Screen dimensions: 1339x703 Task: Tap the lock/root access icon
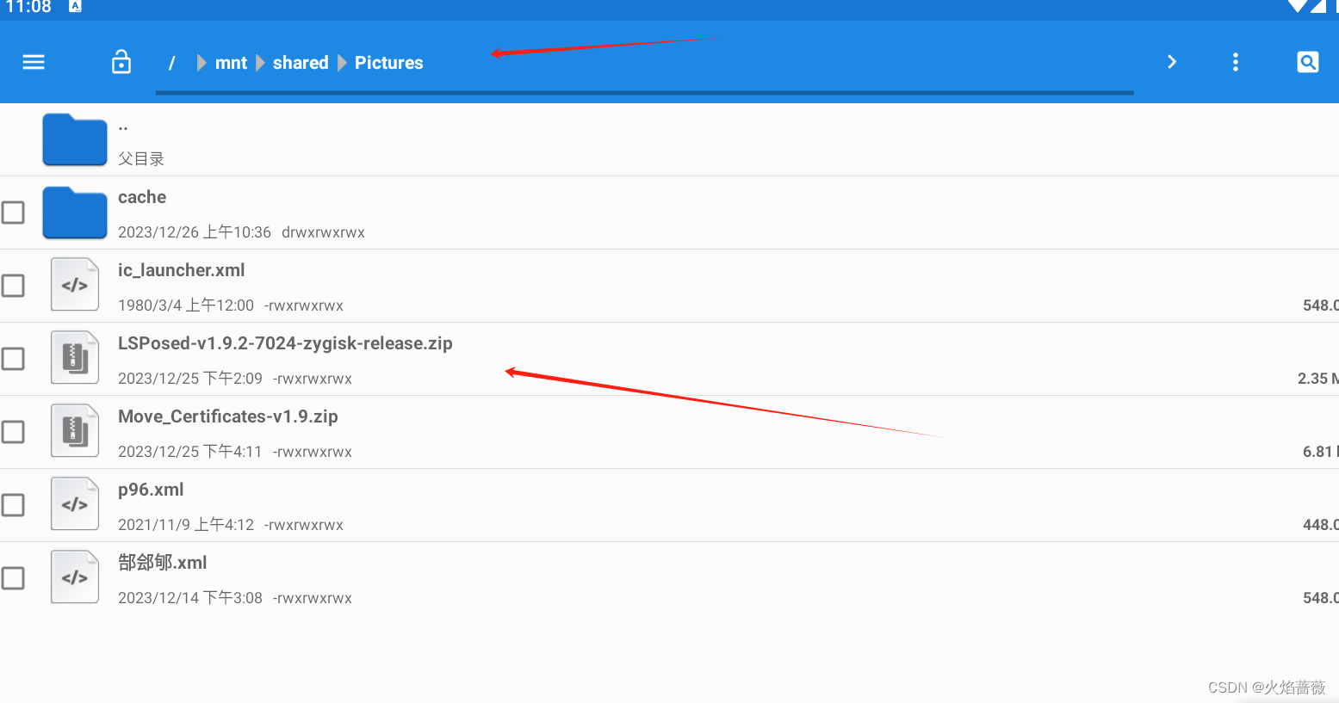[121, 62]
